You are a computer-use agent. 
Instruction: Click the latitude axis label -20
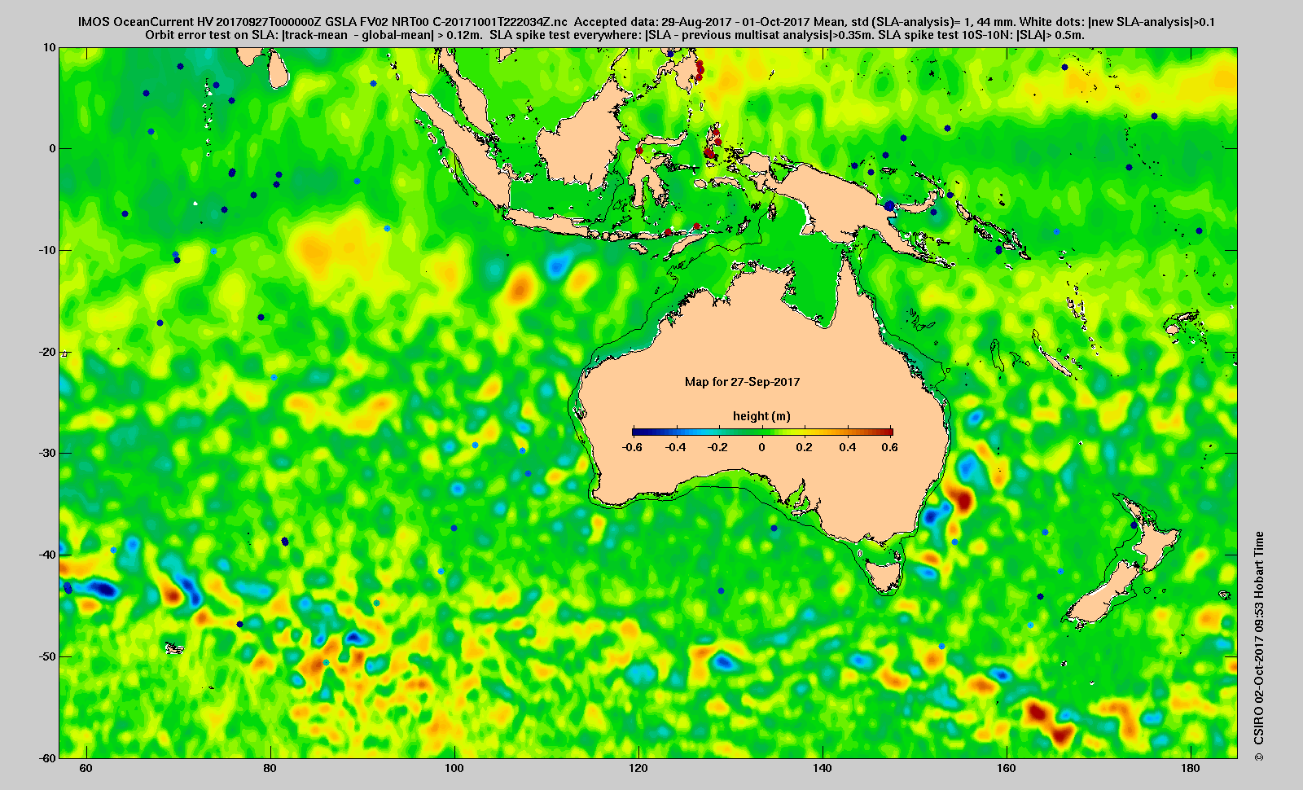[x=47, y=352]
